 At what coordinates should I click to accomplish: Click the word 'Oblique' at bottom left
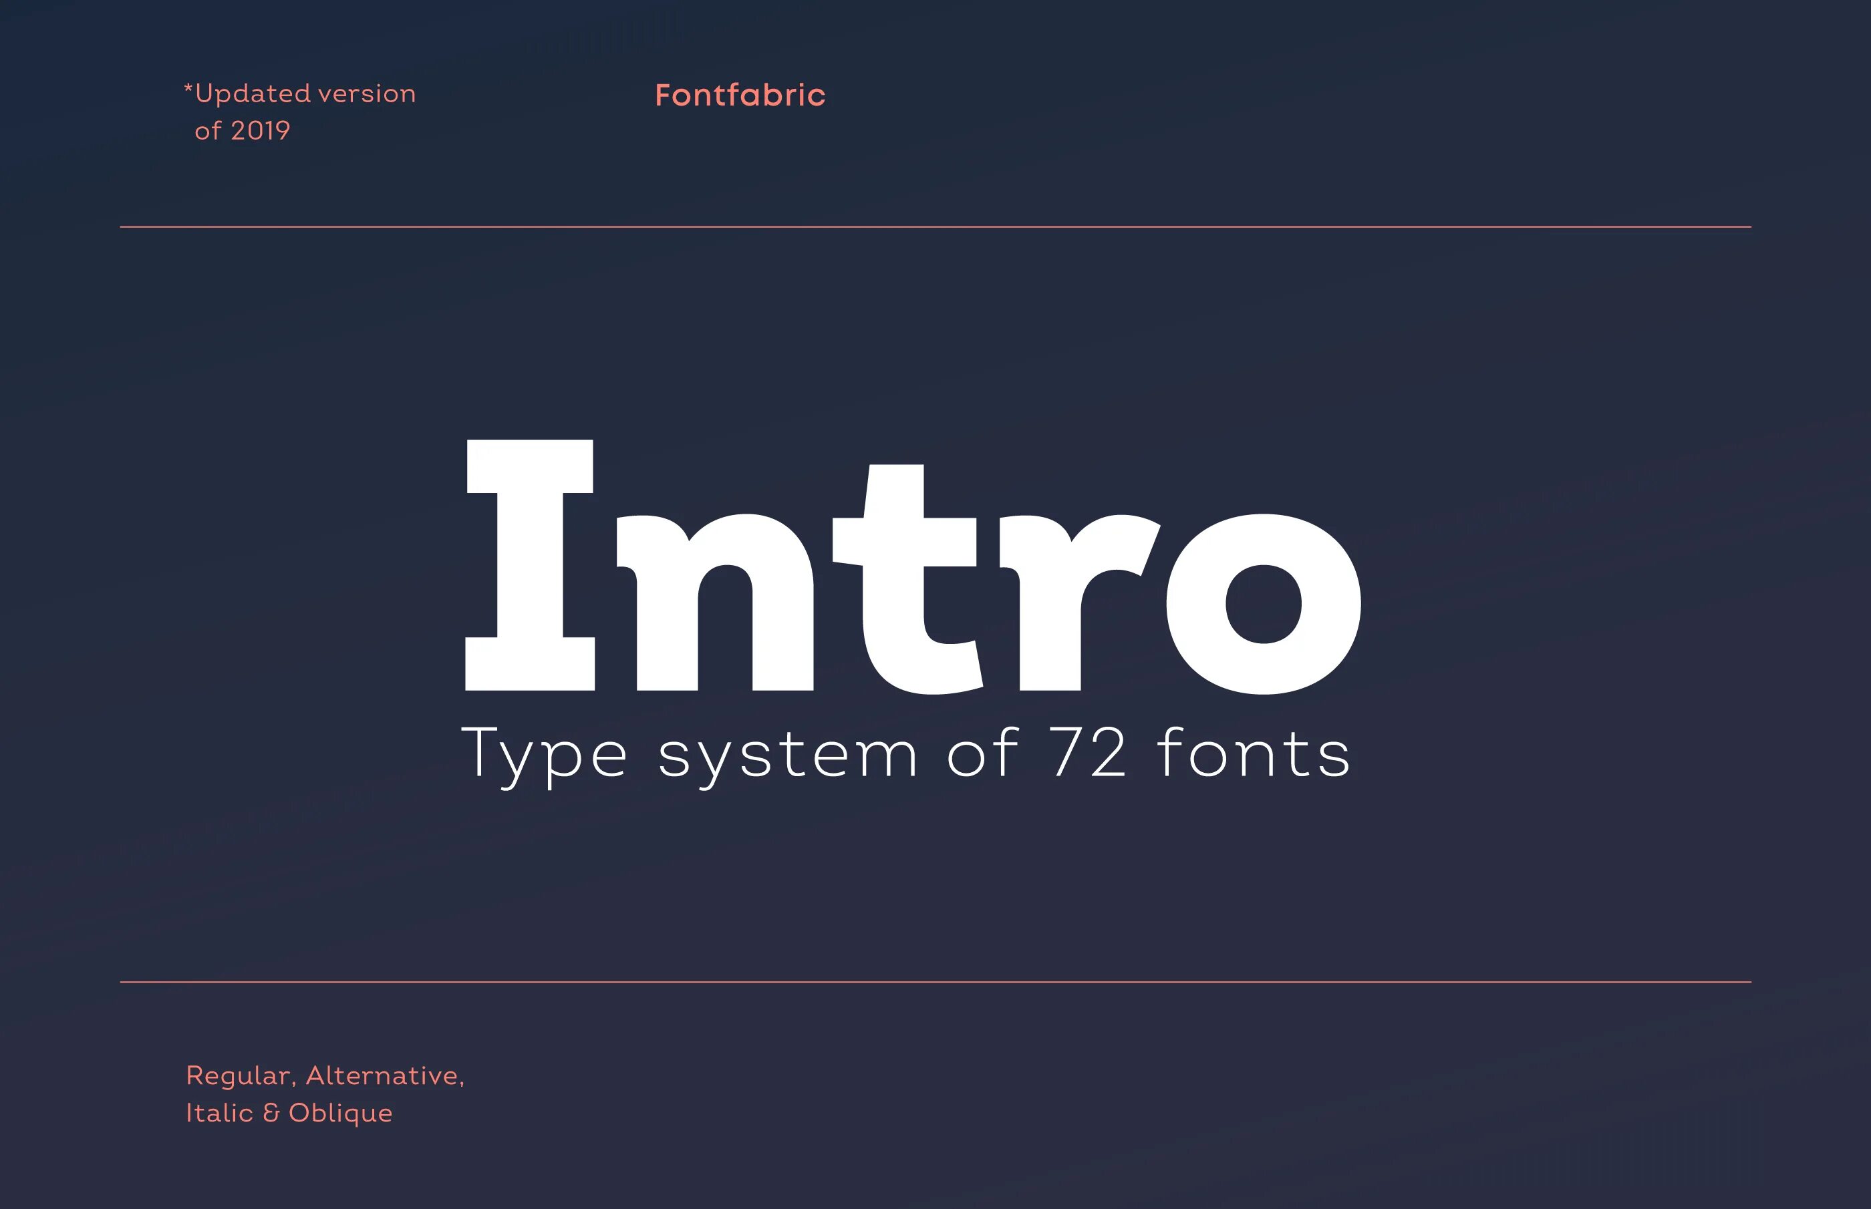340,1113
